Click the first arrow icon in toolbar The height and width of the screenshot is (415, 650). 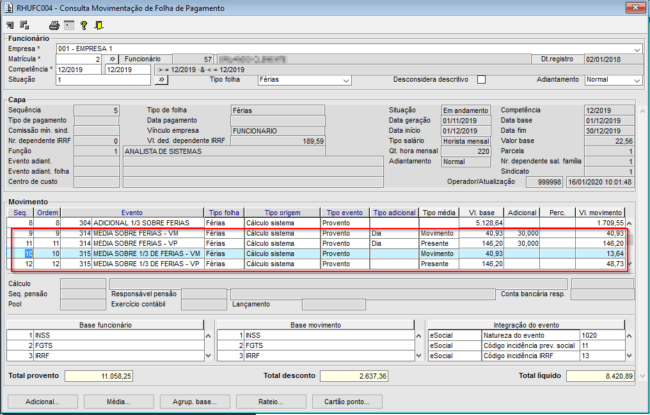(10, 26)
